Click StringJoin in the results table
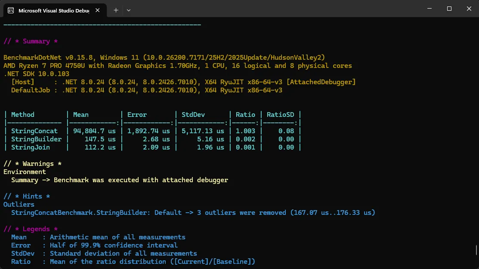Image resolution: width=479 pixels, height=269 pixels. coord(31,147)
